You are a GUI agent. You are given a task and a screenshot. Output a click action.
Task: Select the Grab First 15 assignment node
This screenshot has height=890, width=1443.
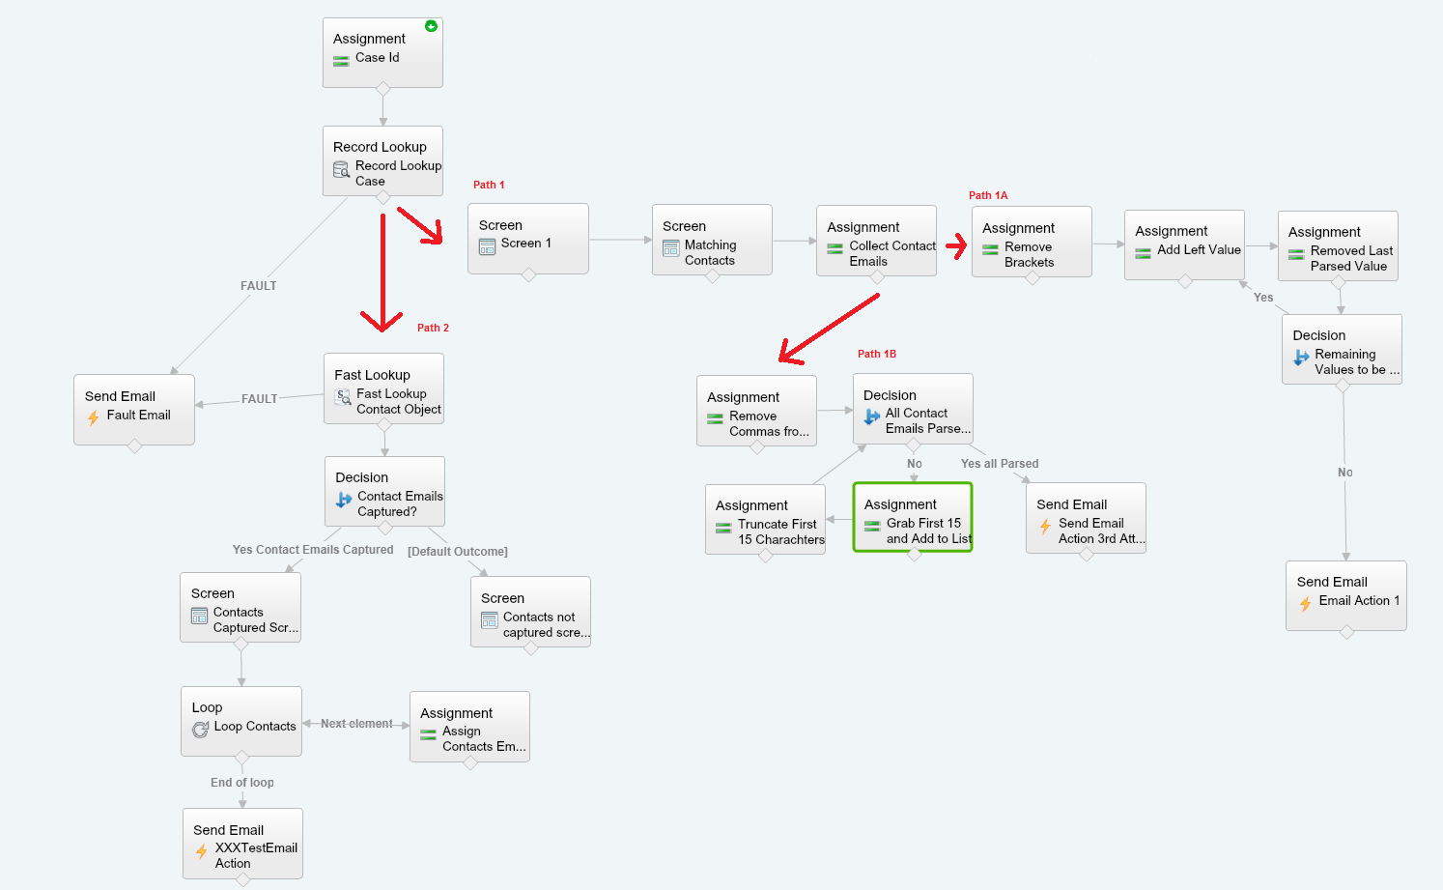[x=912, y=518]
